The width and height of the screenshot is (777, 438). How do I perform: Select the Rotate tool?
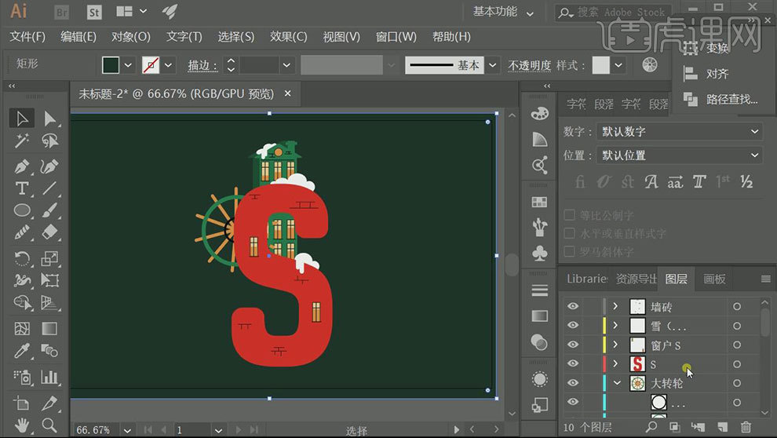(x=22, y=258)
